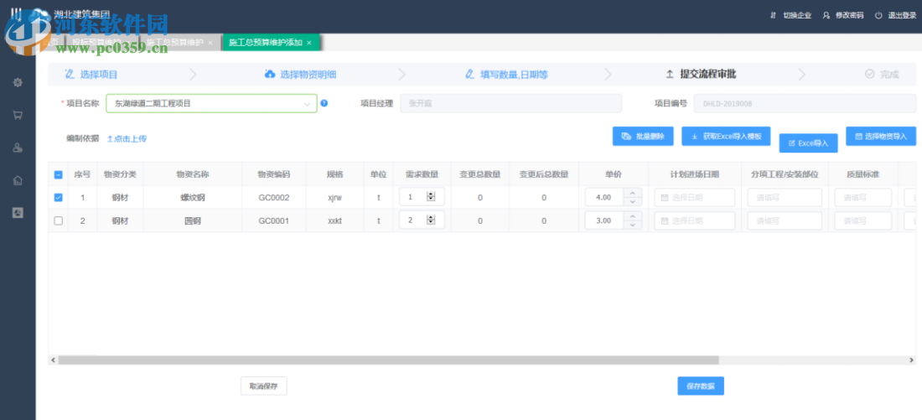
Task: Click the right arrow of horizontal scrollbar
Action: coord(912,360)
